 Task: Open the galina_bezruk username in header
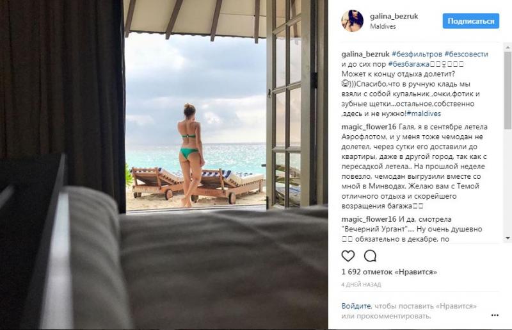click(394, 16)
